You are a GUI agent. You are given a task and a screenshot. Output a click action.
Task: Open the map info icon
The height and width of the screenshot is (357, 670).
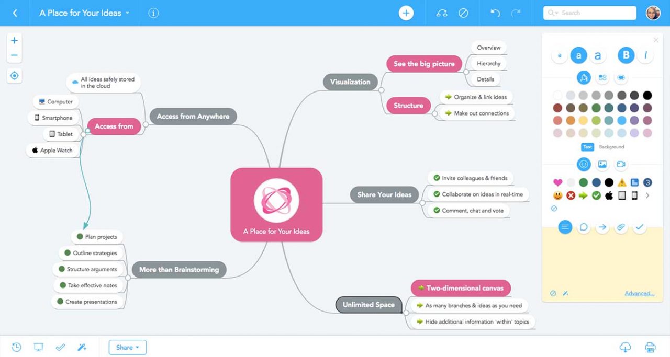coord(153,13)
